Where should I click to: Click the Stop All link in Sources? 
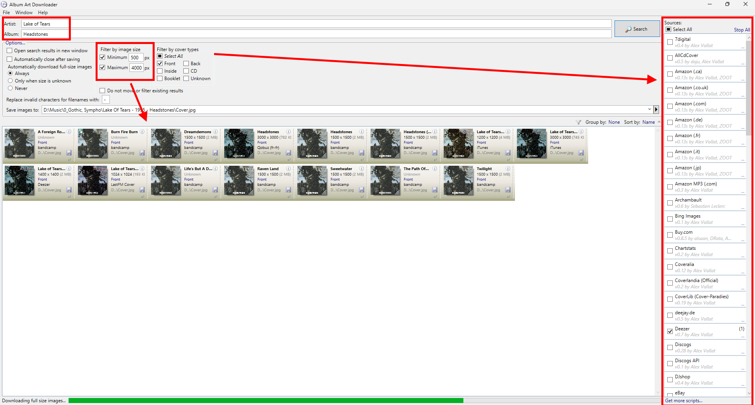[x=742, y=30]
